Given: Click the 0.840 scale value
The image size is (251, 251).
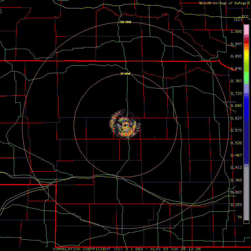Looking at the screenshot, I should 236,69.
